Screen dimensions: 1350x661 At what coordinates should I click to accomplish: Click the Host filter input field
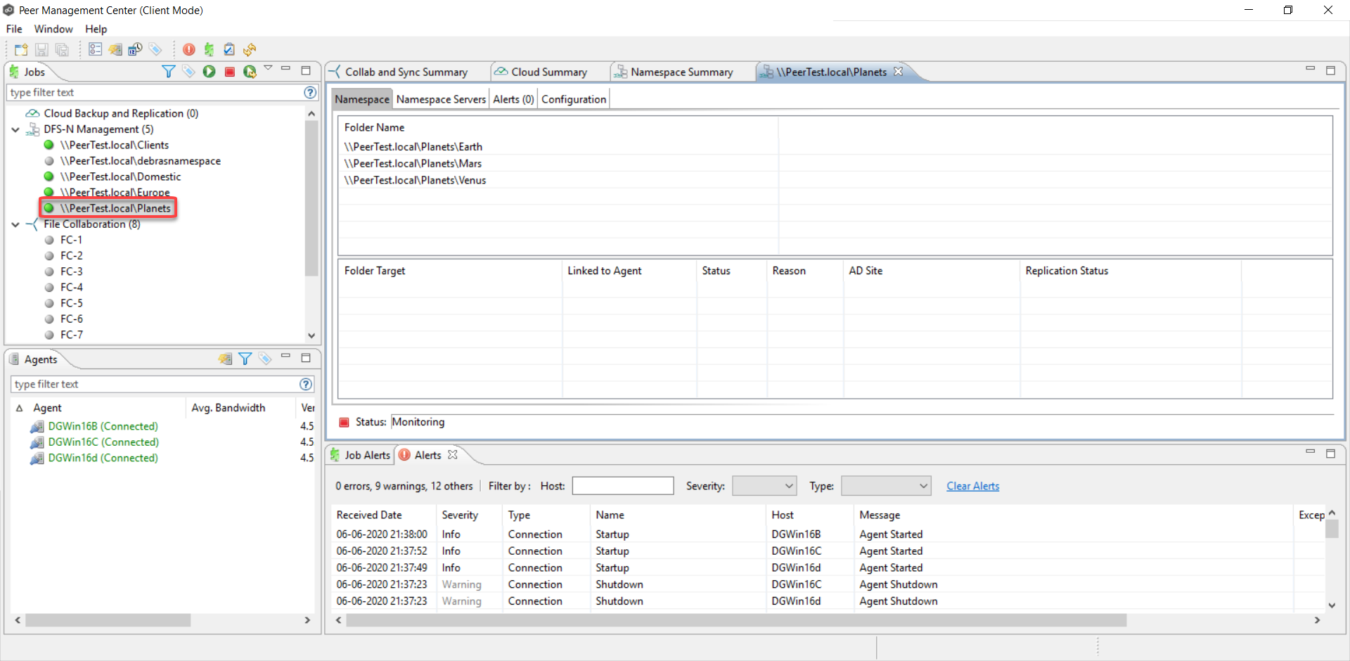tap(623, 486)
